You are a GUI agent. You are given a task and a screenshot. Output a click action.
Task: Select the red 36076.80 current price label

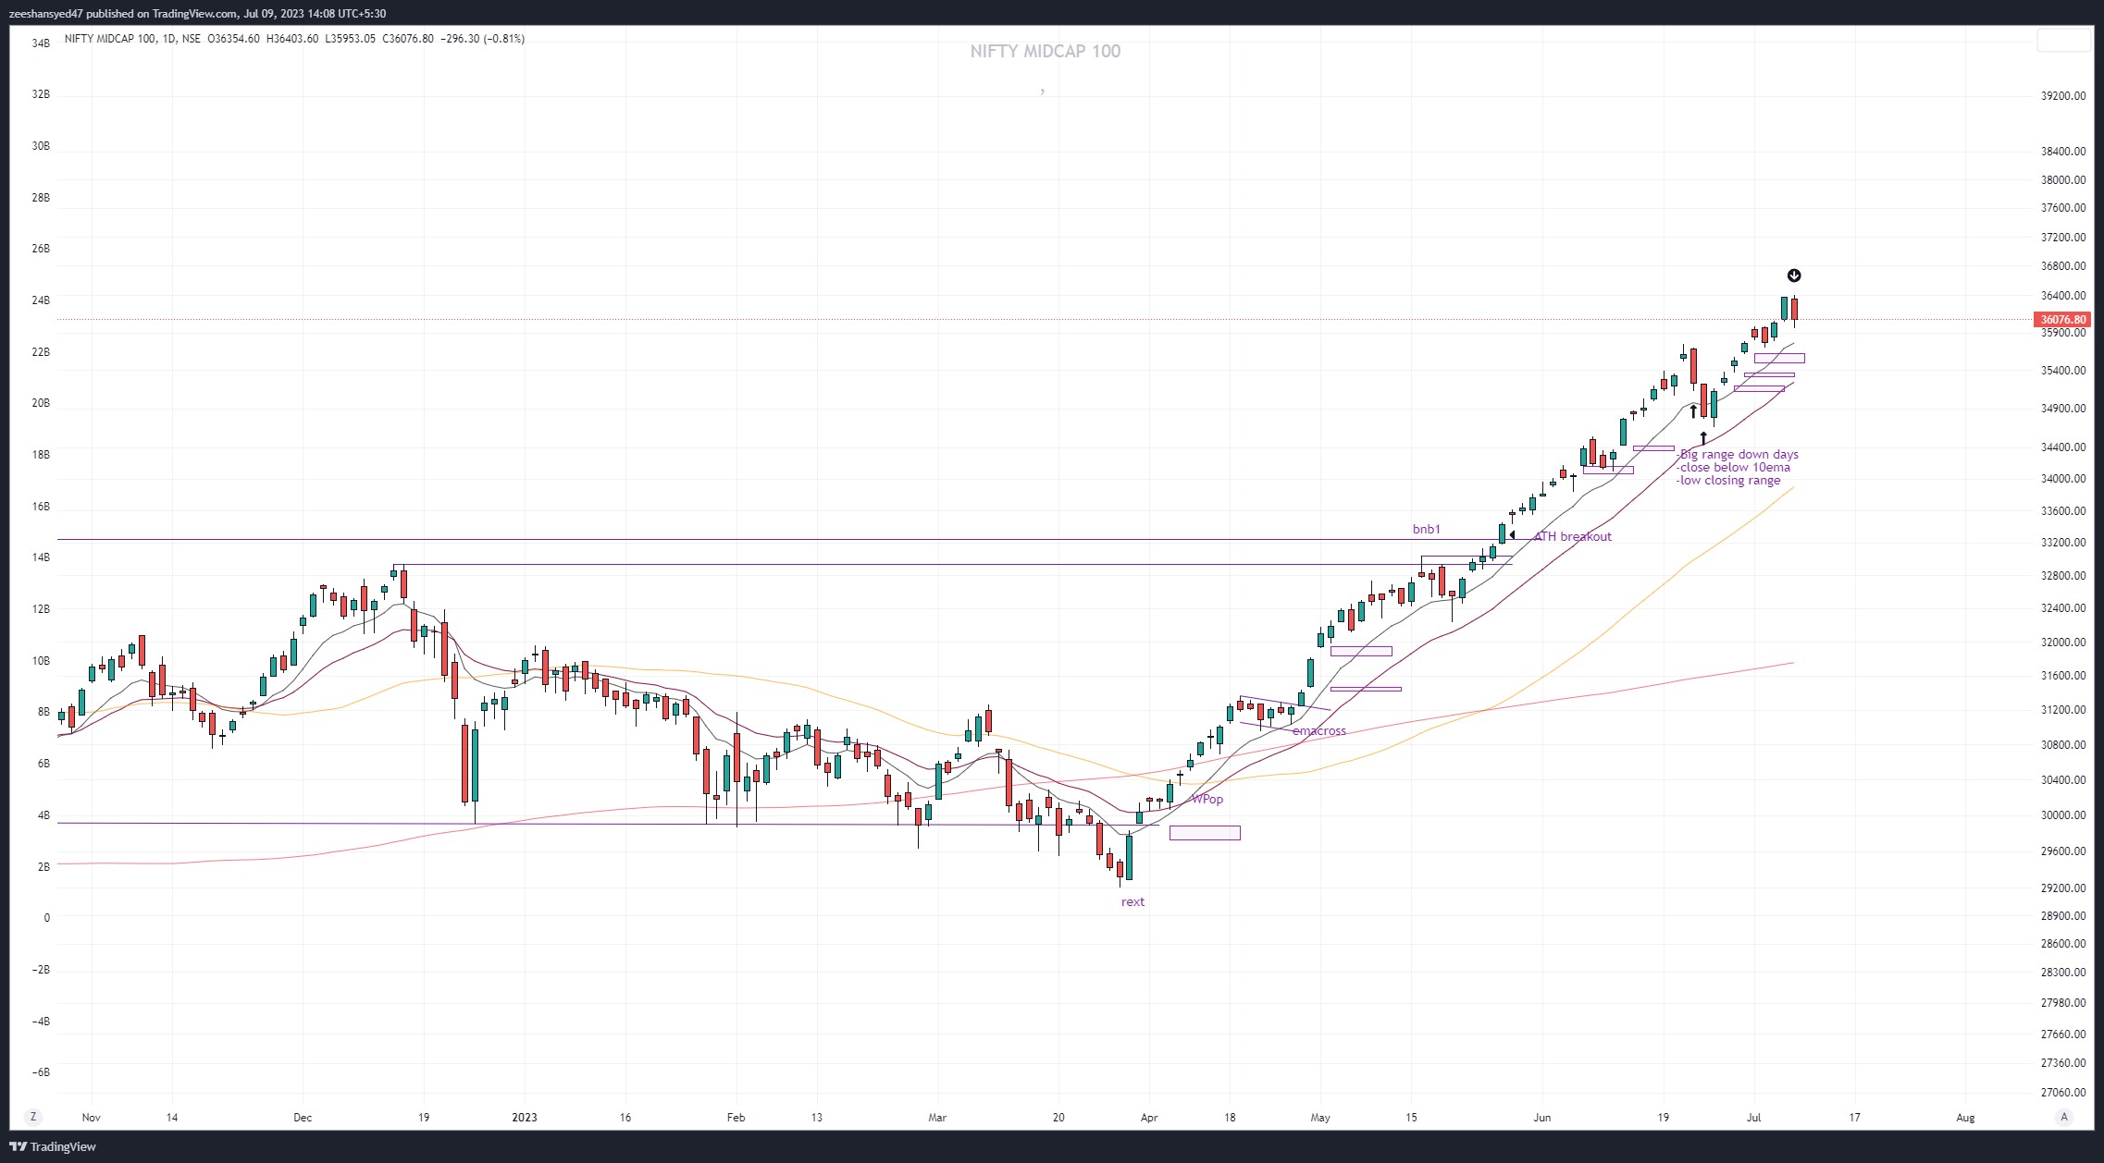point(2062,320)
